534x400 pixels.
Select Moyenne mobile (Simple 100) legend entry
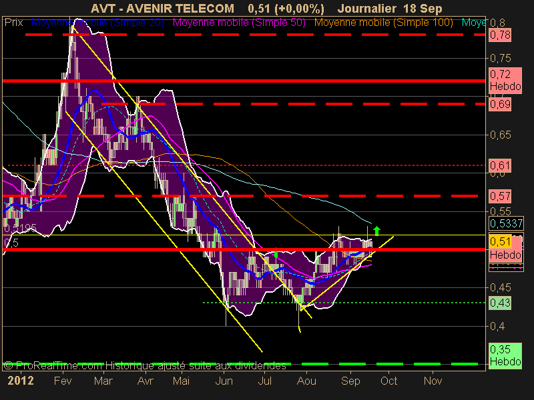point(383,23)
